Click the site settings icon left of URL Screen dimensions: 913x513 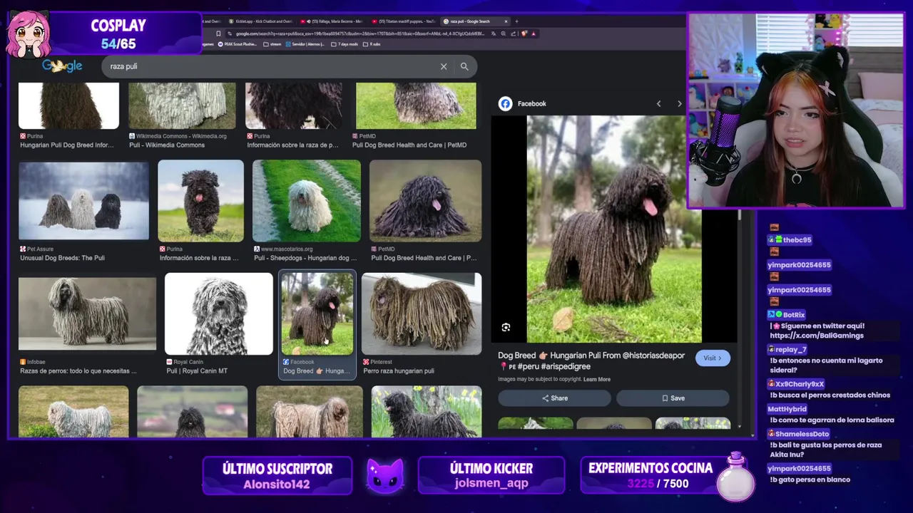[x=230, y=33]
